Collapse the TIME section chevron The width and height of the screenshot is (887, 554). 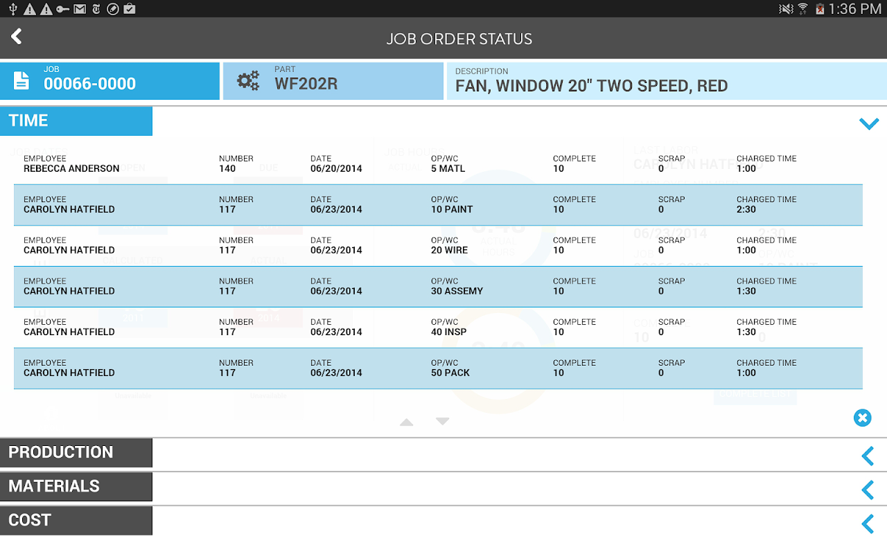coord(868,124)
